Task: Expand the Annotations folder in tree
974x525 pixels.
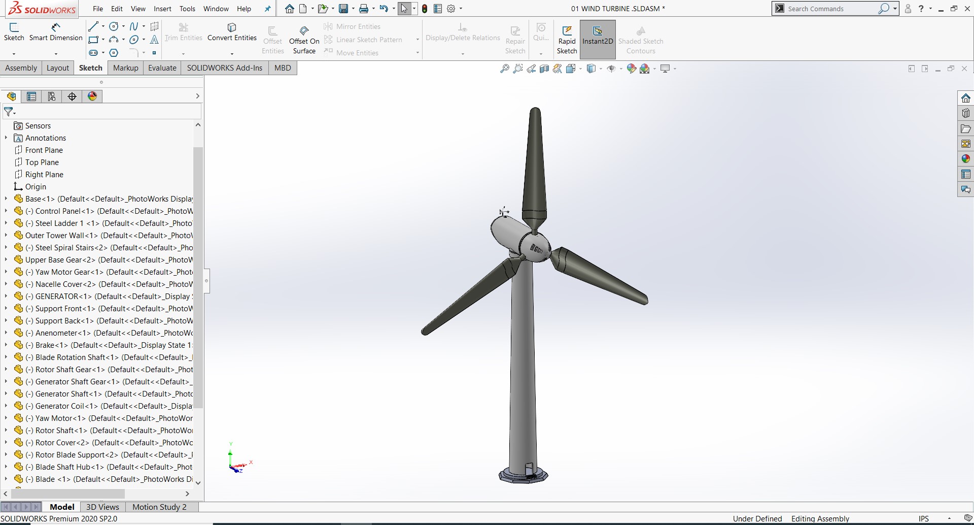Action: coord(6,138)
